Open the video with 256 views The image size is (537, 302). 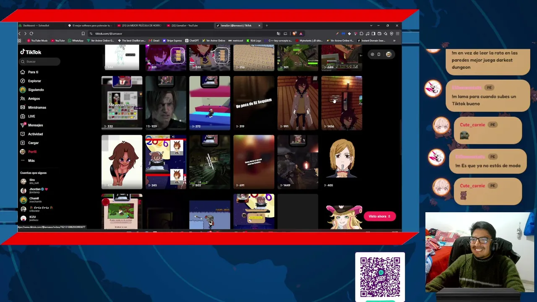pos(254,57)
